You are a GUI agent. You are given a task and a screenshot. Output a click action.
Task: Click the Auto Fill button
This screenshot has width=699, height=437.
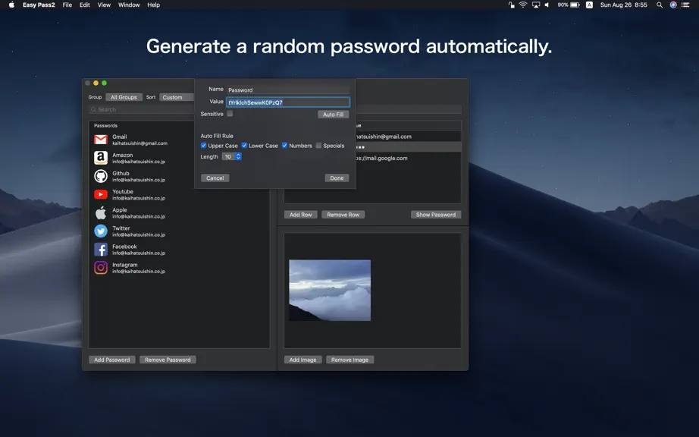(x=333, y=115)
